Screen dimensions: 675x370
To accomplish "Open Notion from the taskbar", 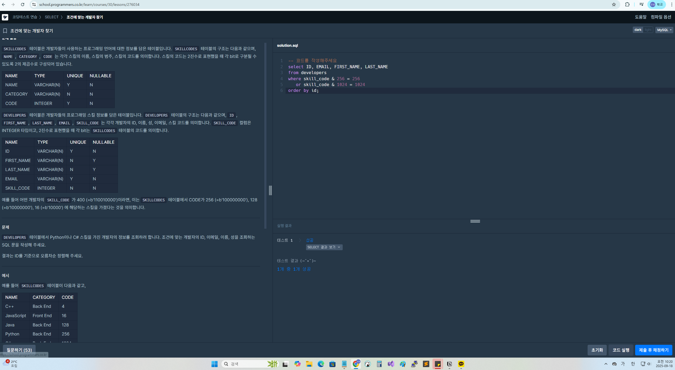I will point(449,364).
